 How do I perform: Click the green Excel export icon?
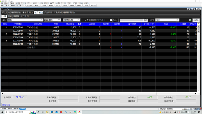click(190, 20)
